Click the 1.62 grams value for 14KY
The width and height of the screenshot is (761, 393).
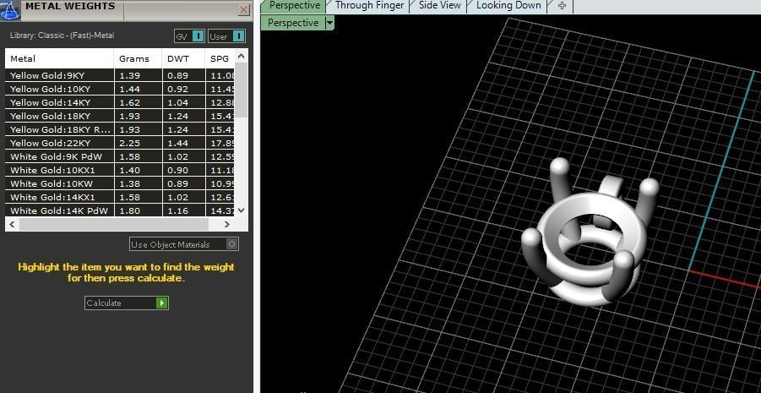pos(129,102)
